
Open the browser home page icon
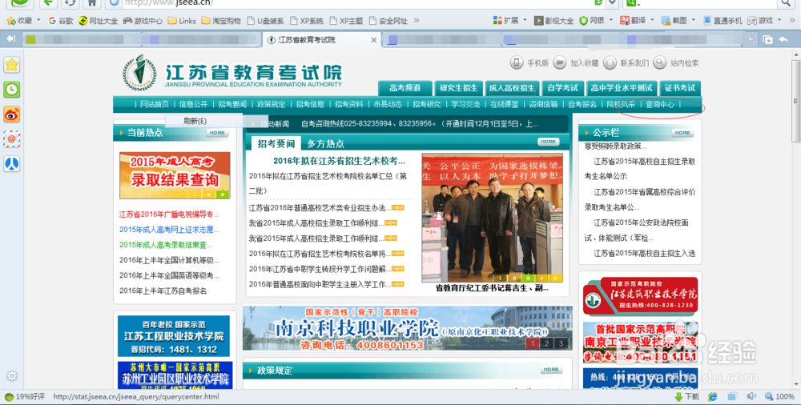(x=91, y=3)
